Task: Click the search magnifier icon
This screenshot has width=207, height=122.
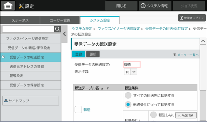Action: coord(58,29)
